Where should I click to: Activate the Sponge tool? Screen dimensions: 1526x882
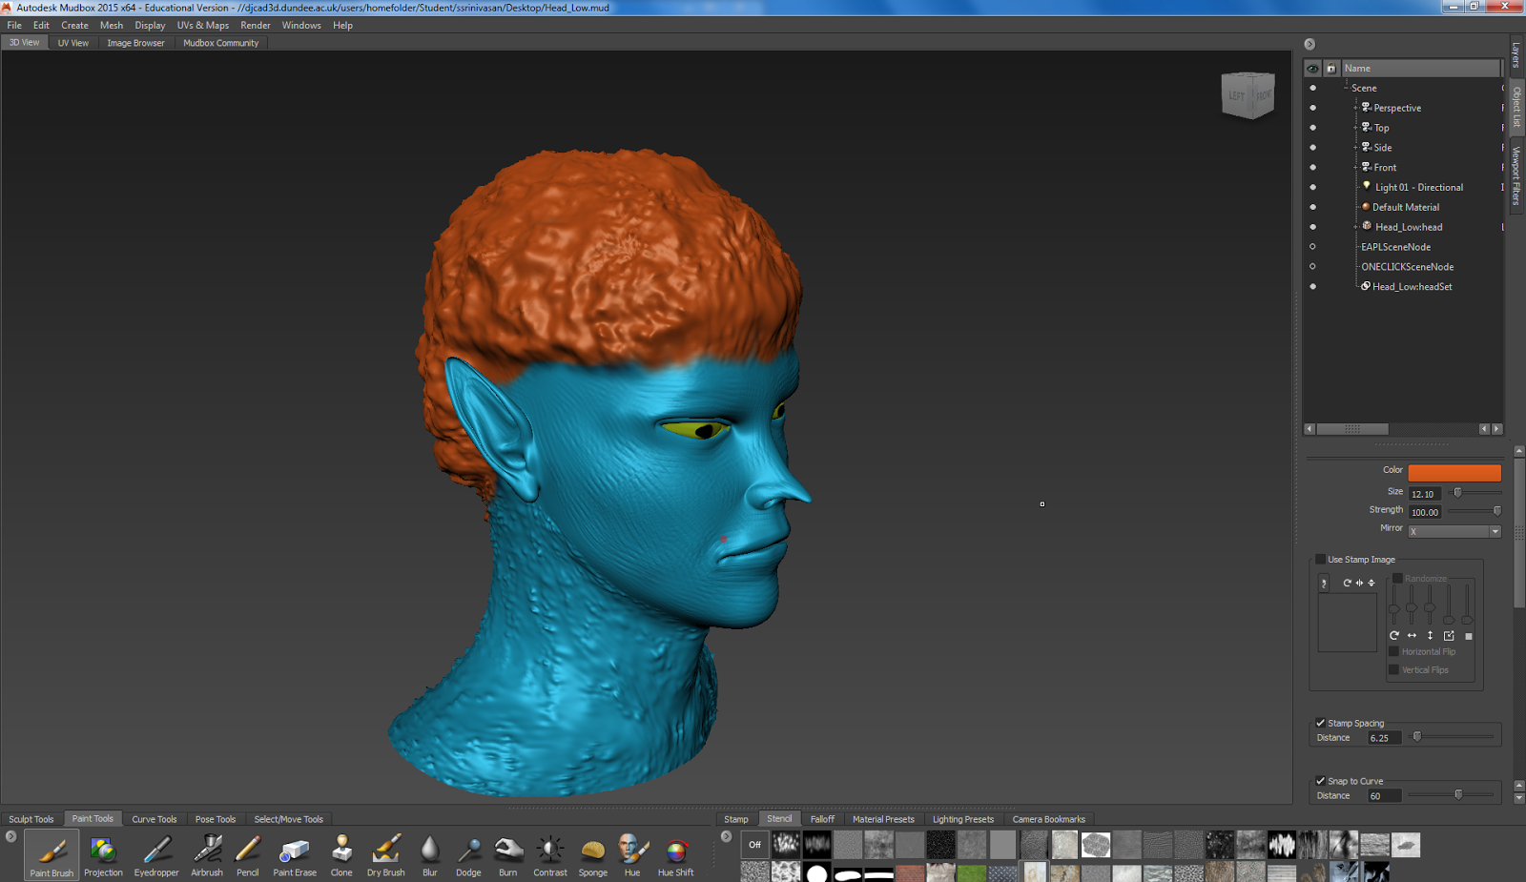tap(592, 855)
